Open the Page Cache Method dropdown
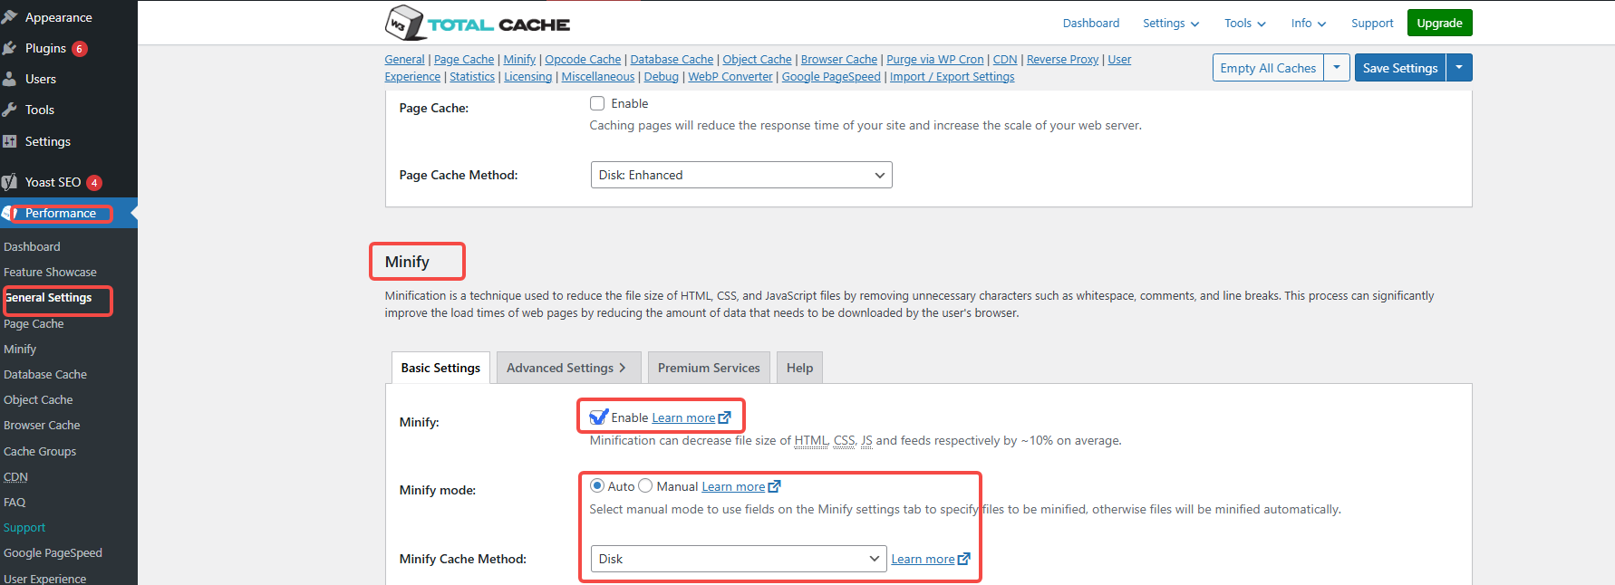 point(741,175)
